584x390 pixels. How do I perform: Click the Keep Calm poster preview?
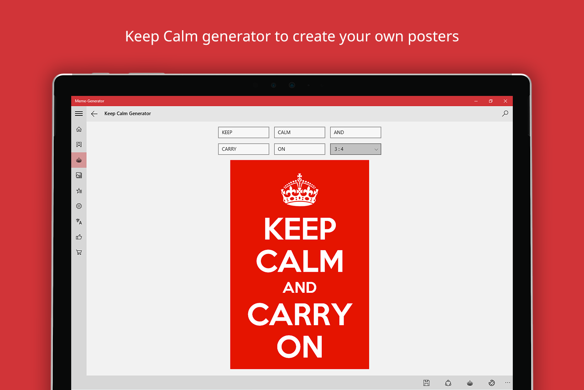pos(300,264)
